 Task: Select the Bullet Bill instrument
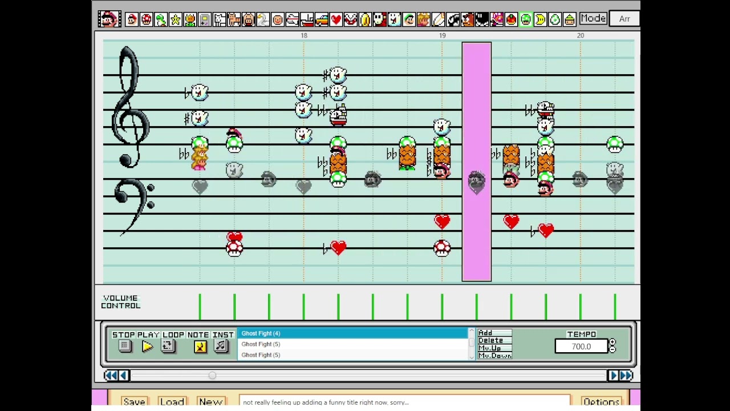click(x=453, y=20)
